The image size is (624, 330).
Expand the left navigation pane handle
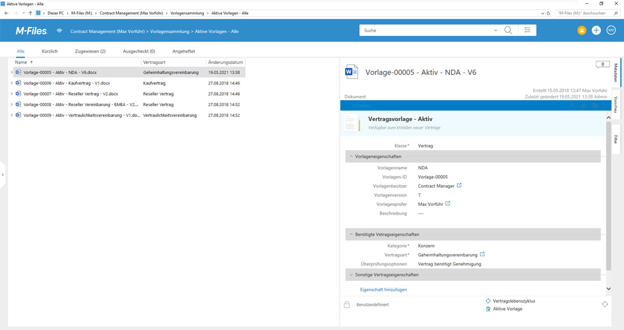3,175
